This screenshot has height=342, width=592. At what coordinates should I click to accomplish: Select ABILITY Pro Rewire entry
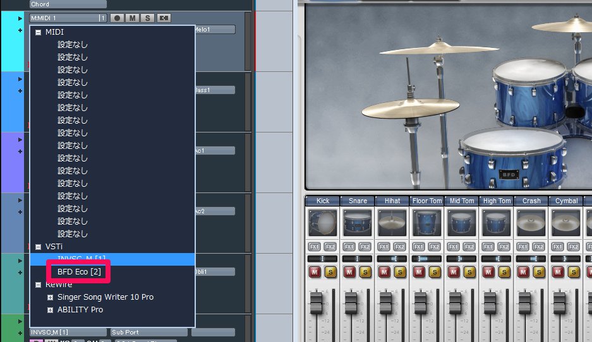(80, 310)
